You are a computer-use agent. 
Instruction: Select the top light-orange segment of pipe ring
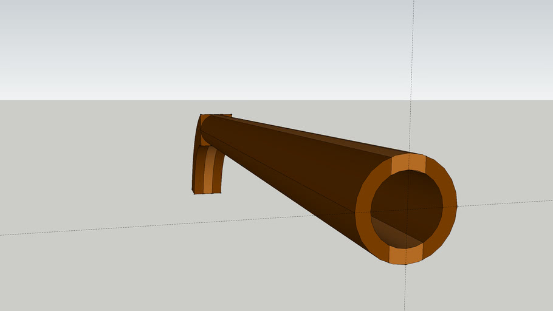coord(408,163)
